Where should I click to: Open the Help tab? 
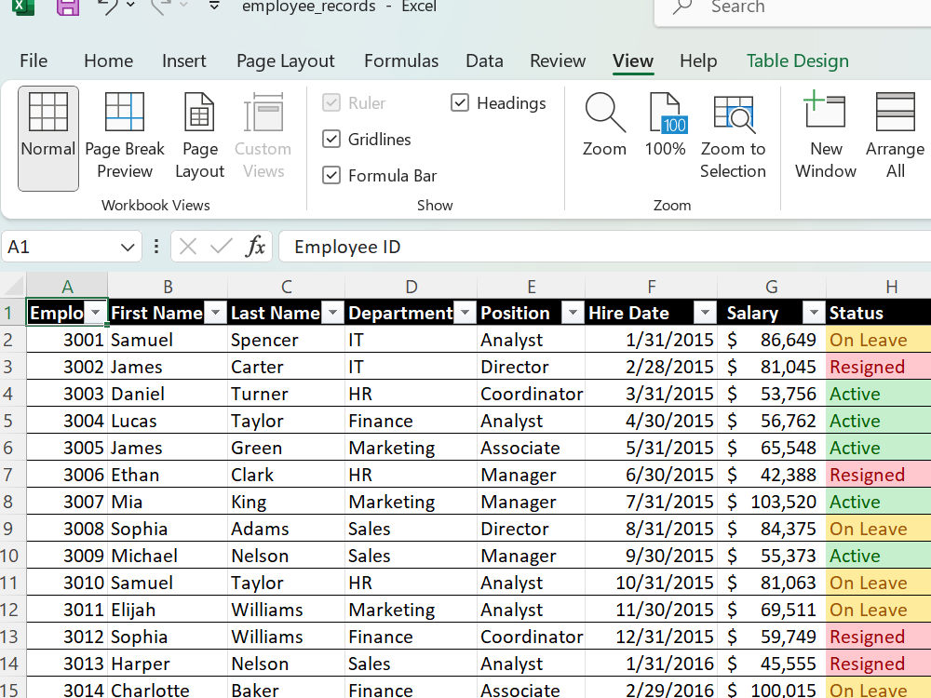point(698,60)
